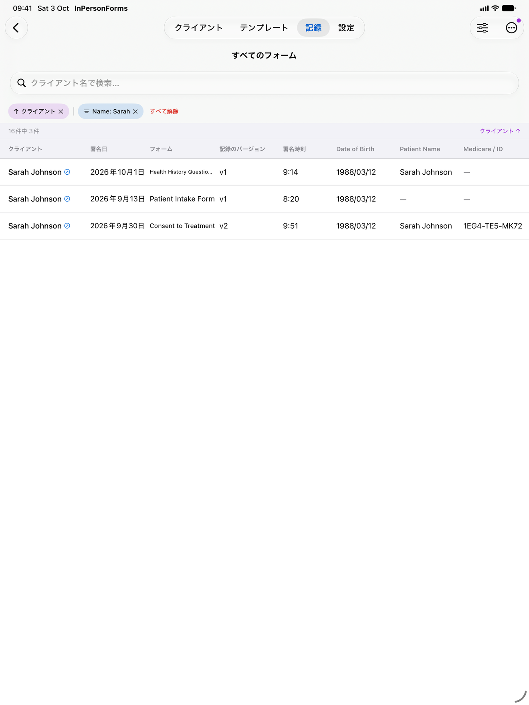Click the search magnifier icon

[22, 83]
